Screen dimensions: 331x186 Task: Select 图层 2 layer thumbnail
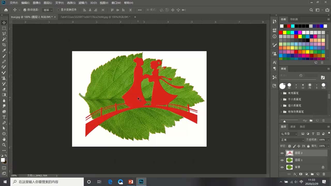[289, 153]
